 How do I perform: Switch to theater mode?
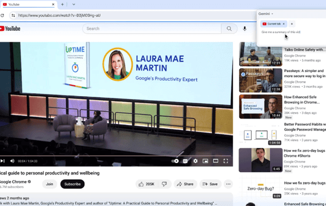pos(216,161)
